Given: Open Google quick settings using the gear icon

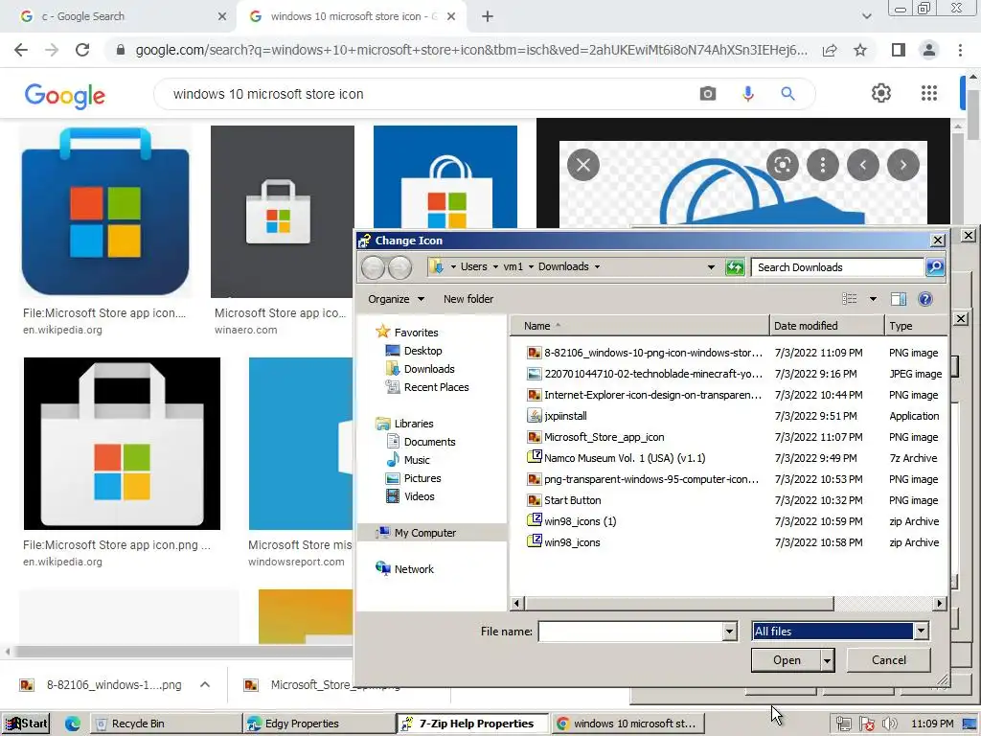Looking at the screenshot, I should click(x=881, y=93).
